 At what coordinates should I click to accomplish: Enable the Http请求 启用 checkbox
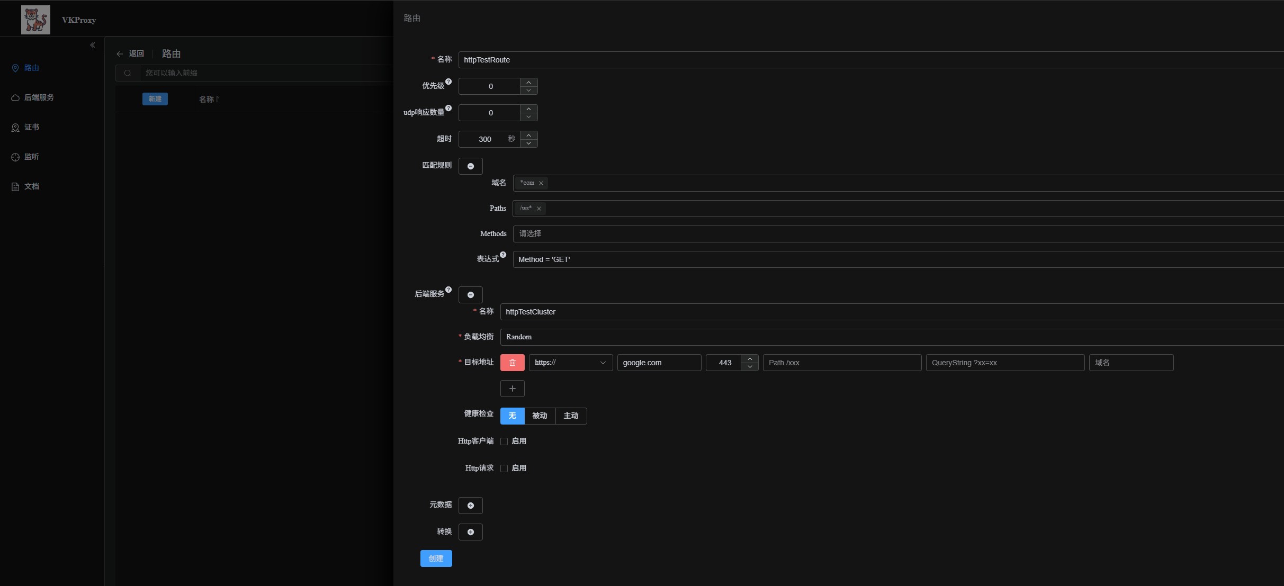pyautogui.click(x=504, y=468)
